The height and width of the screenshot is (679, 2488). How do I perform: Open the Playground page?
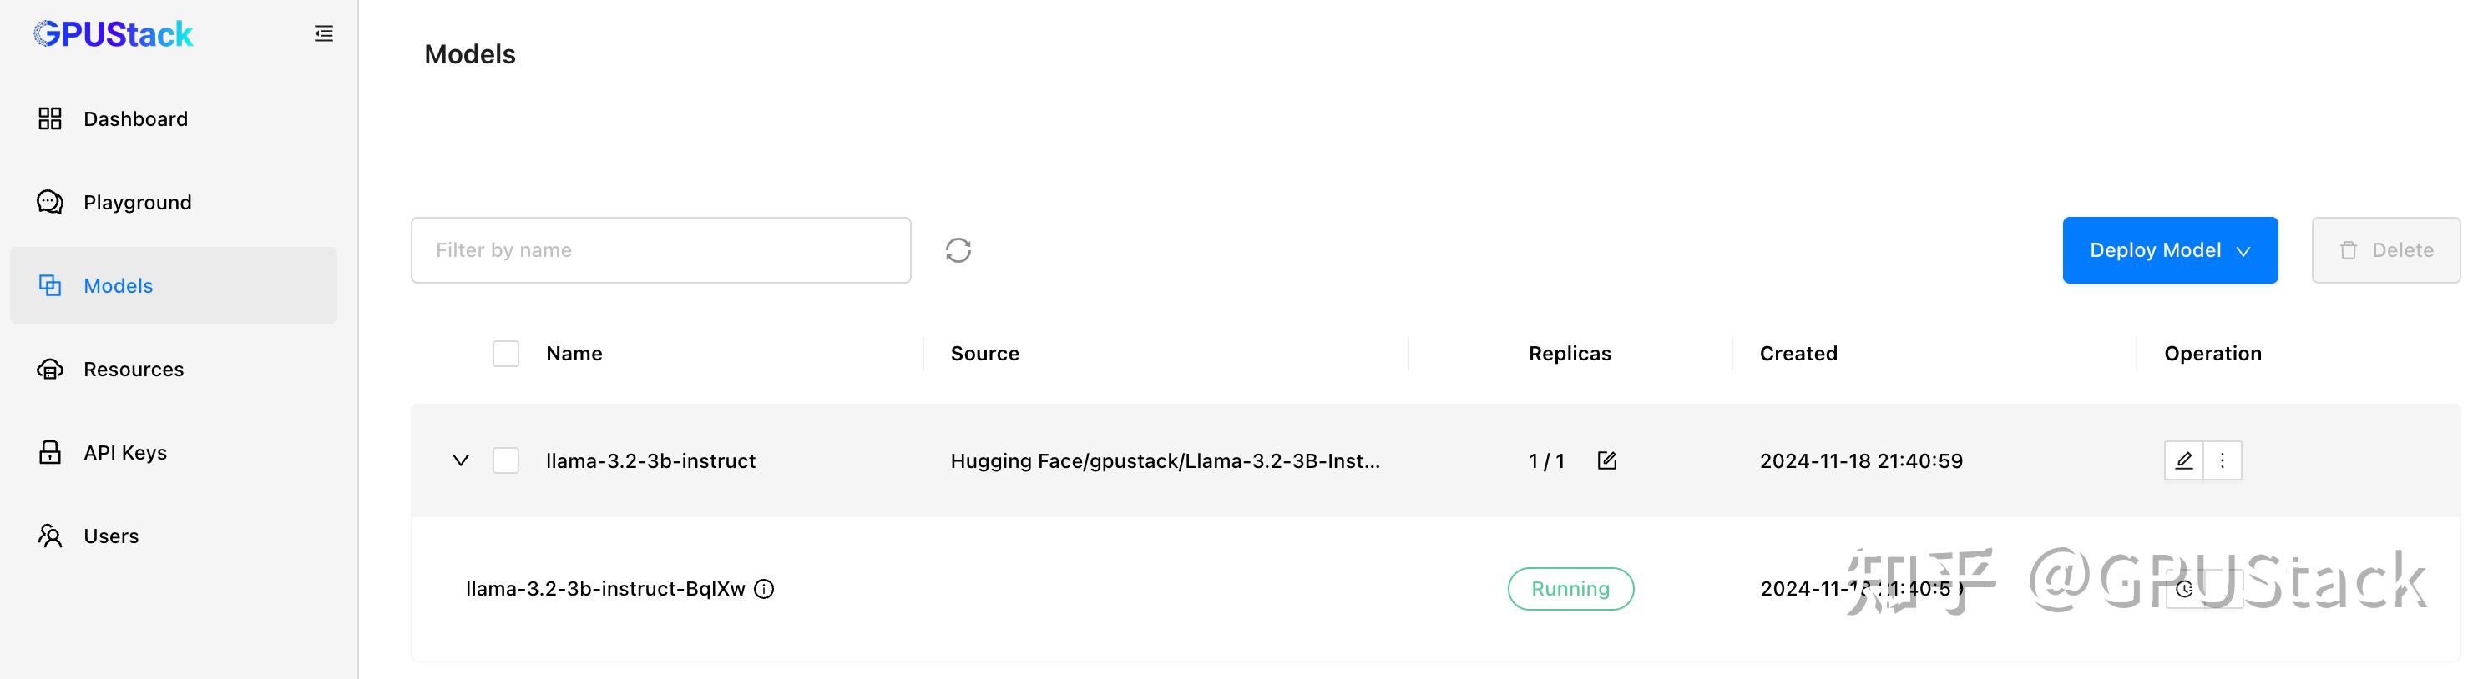pos(137,203)
